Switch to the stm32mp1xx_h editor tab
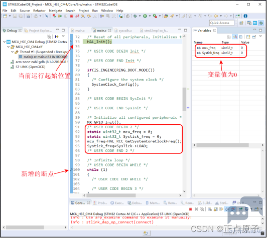The height and width of the screenshot is (238, 267). click(x=154, y=31)
